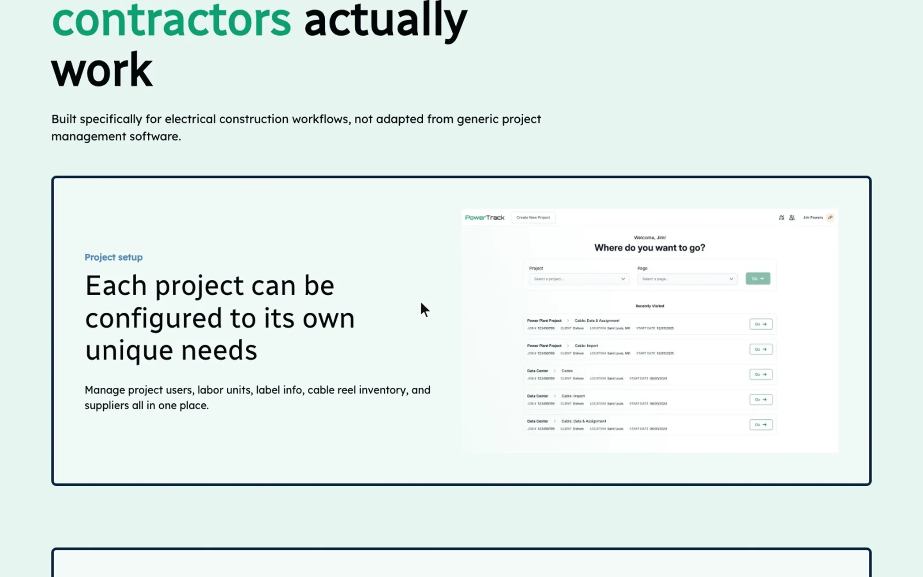Open the users icon in PowerTrack header

click(792, 217)
